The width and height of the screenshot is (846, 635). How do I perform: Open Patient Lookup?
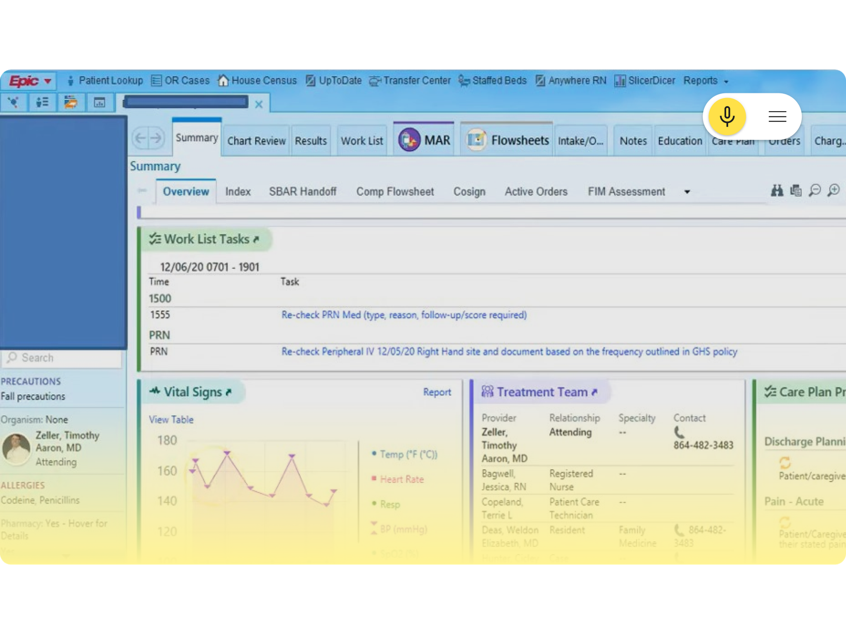[x=105, y=81]
